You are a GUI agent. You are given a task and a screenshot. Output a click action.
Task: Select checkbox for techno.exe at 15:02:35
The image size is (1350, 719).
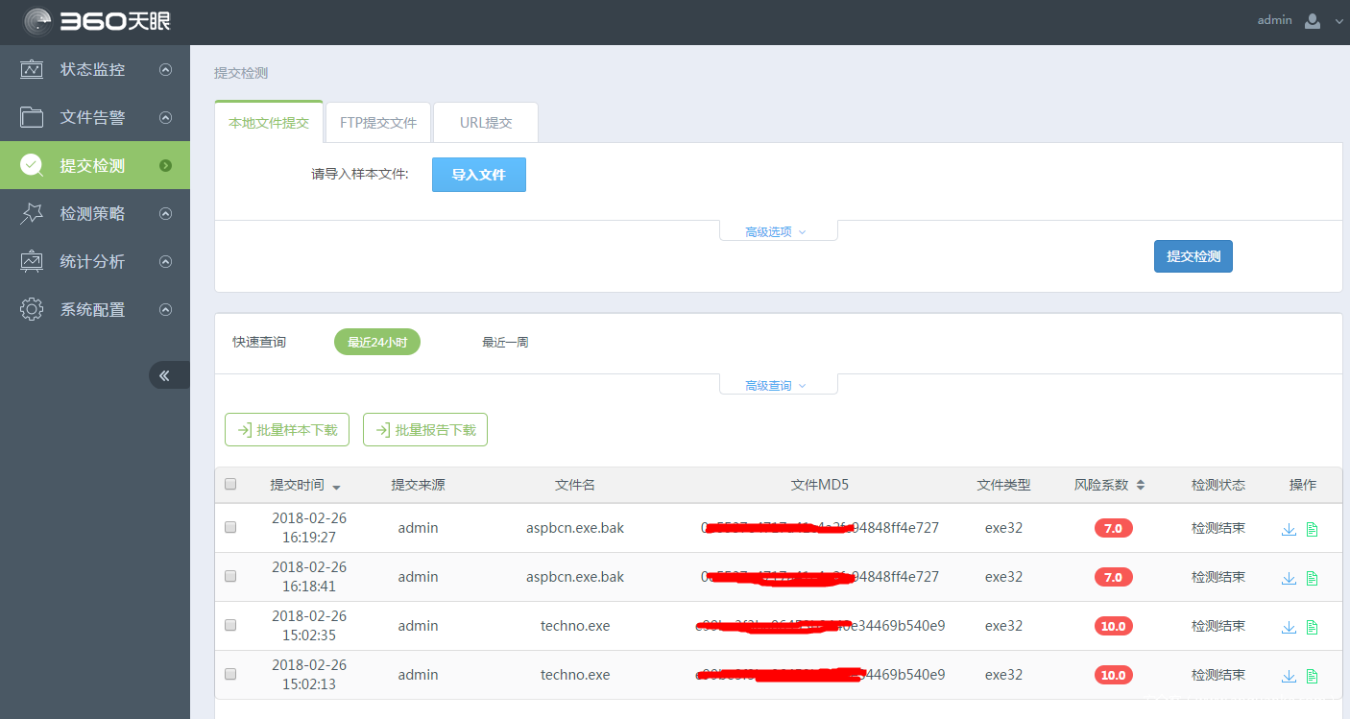click(230, 625)
